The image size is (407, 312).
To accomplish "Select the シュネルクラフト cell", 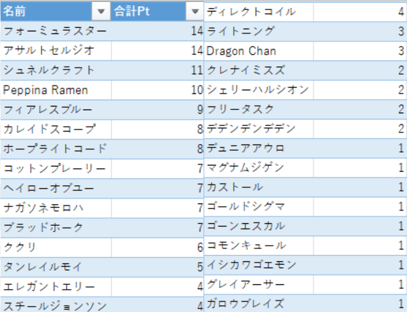I will point(55,70).
